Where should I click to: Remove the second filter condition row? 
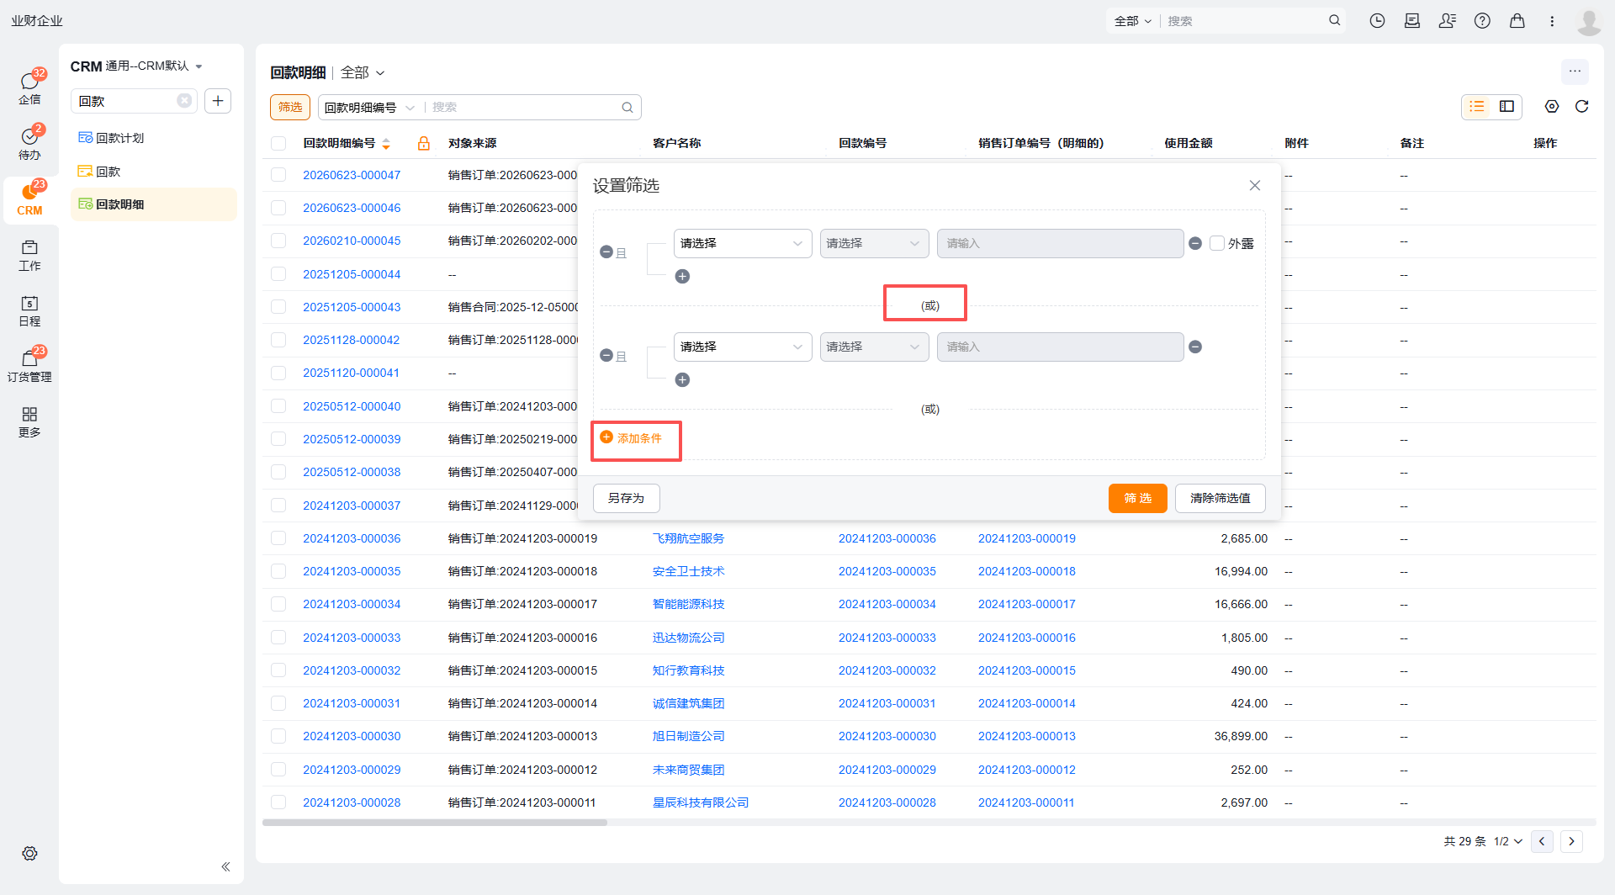tap(1195, 347)
